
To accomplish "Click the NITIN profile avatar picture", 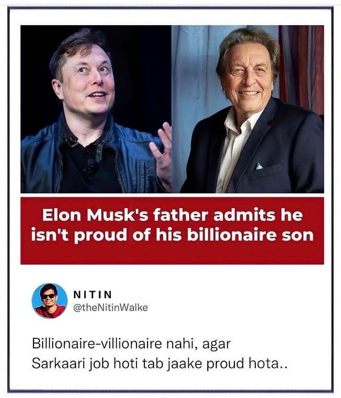I will click(49, 300).
